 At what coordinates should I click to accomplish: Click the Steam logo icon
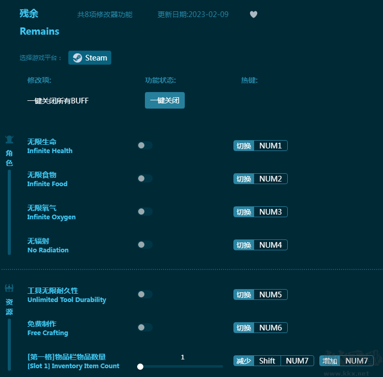click(78, 58)
